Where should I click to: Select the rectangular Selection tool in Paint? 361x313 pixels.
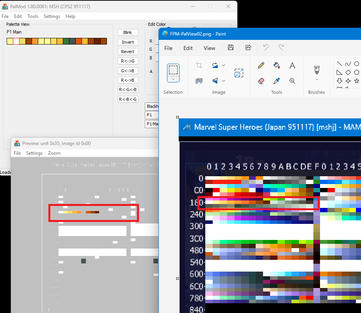click(x=173, y=70)
